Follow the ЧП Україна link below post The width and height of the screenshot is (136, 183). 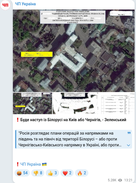pyautogui.click(x=30, y=164)
